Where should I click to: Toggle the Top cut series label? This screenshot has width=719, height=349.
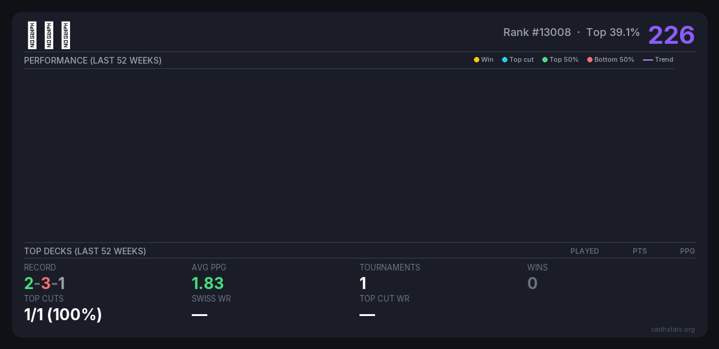tap(521, 60)
